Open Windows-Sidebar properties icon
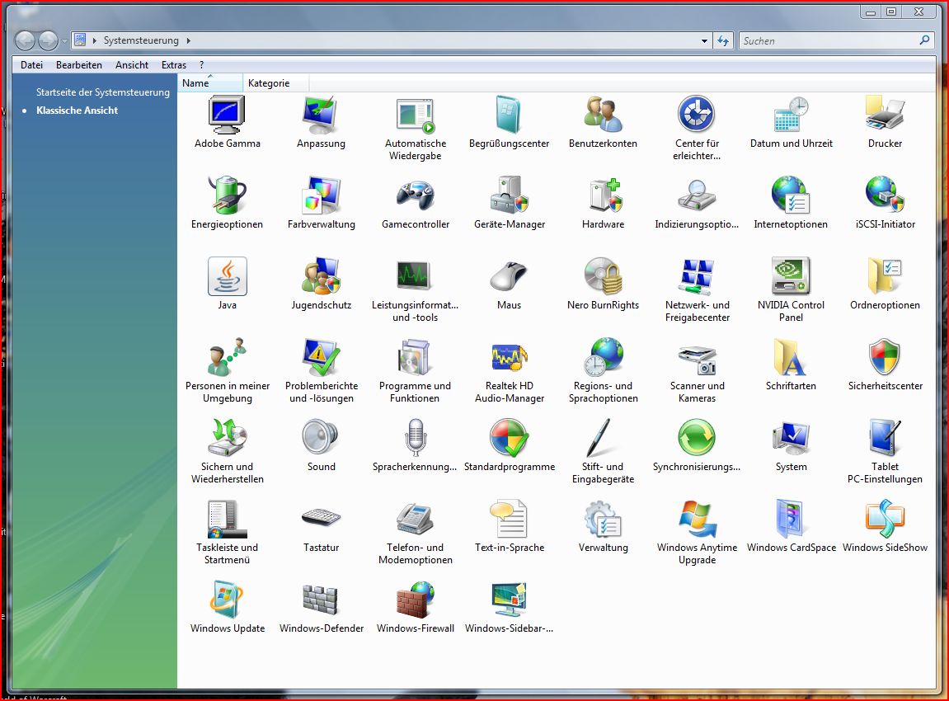This screenshot has width=949, height=701. 509,600
